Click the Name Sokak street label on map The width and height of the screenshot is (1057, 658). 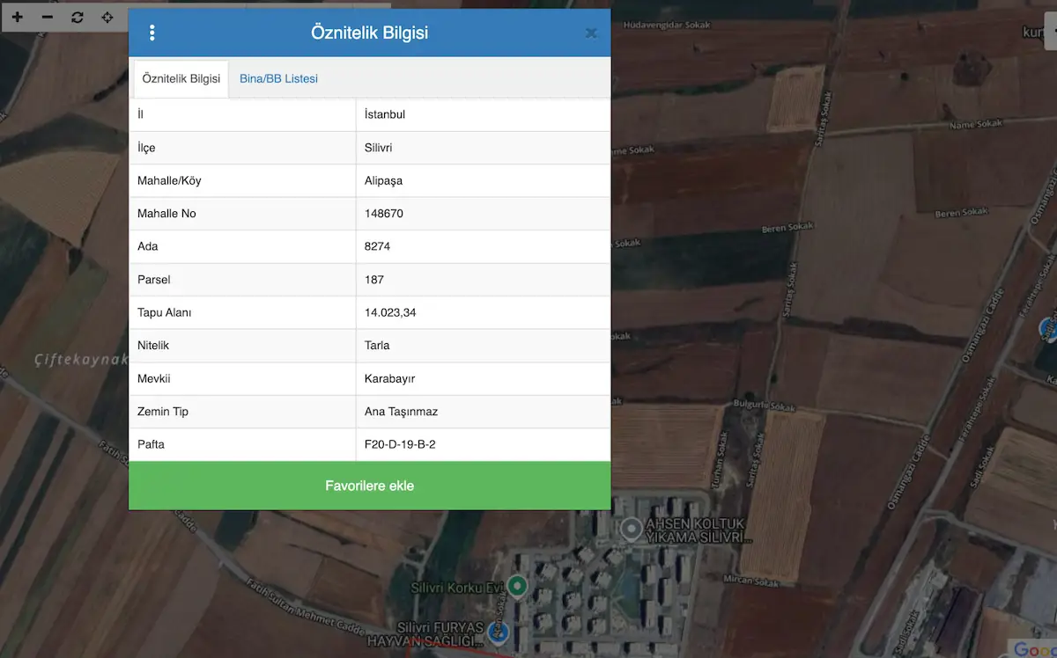974,125
